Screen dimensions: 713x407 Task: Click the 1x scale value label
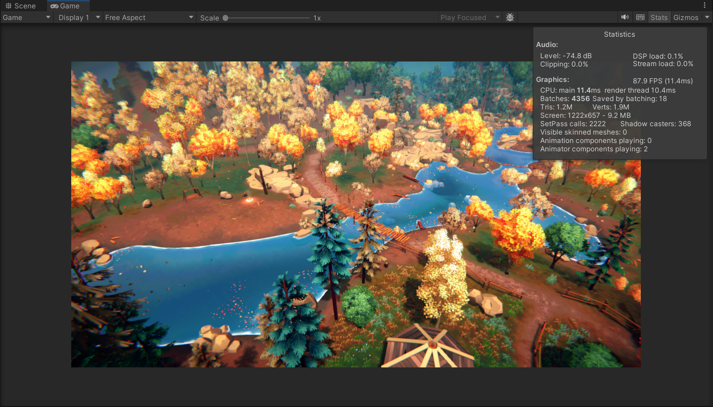pos(317,18)
